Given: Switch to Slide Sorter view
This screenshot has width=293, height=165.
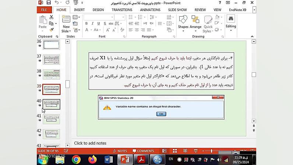Looking at the screenshot, I should tap(175, 151).
